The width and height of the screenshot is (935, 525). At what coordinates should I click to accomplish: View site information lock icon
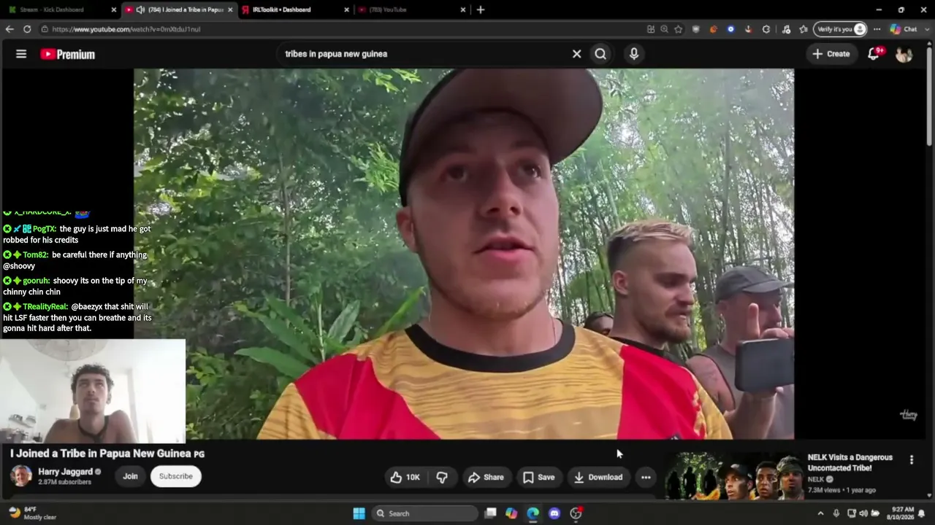pos(45,29)
